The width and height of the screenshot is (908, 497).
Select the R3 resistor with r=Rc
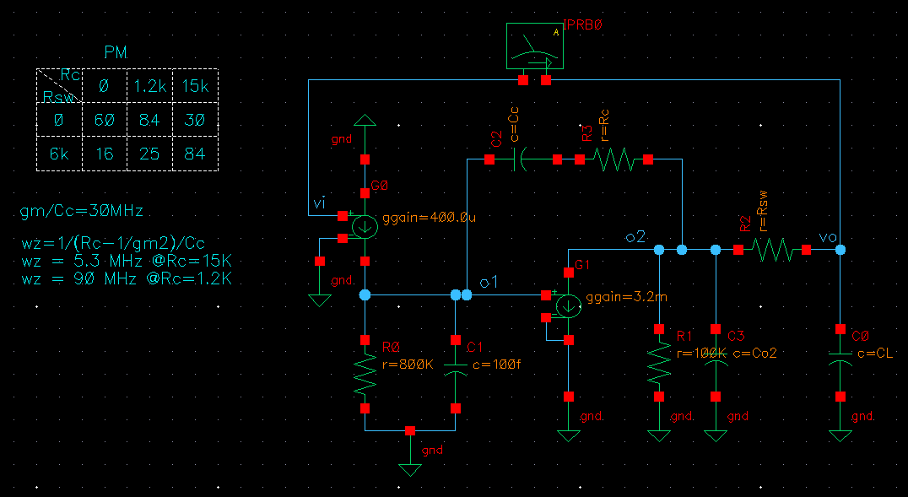pos(613,159)
